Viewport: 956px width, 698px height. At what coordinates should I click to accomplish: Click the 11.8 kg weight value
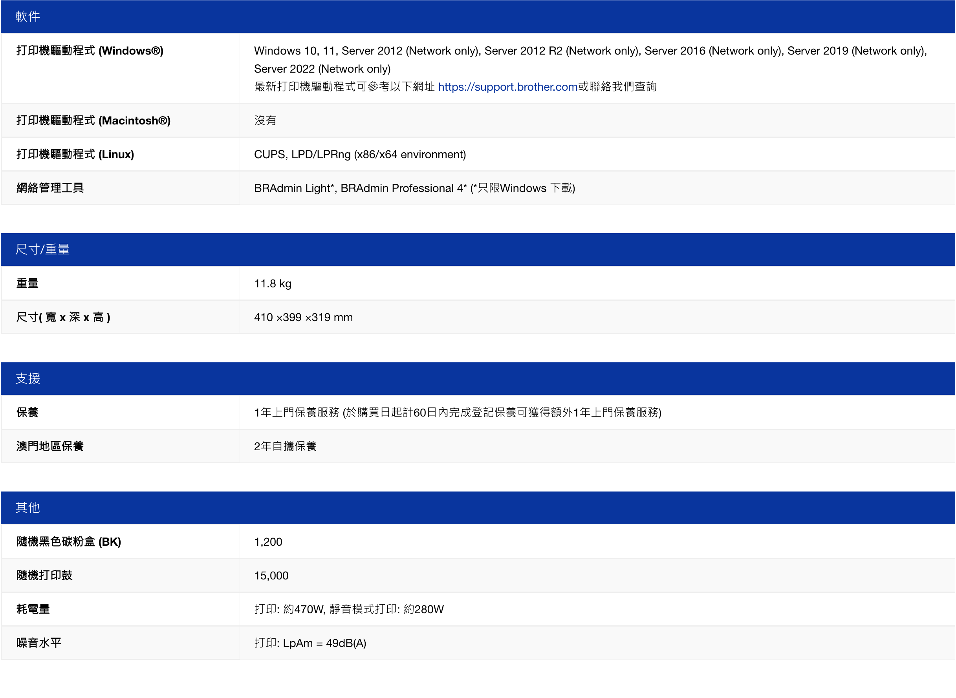[x=273, y=283]
